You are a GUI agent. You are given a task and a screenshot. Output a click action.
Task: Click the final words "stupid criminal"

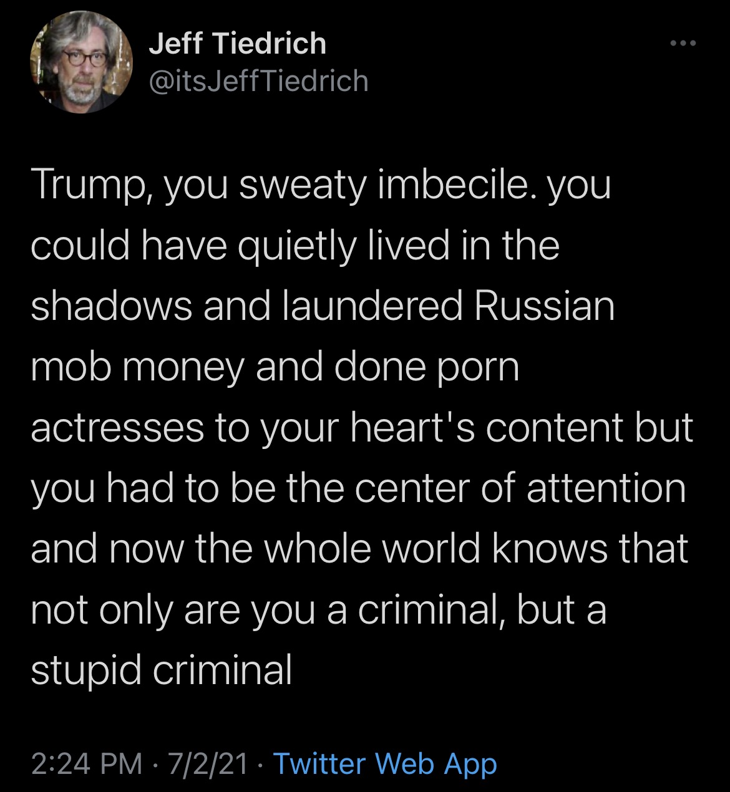(162, 672)
